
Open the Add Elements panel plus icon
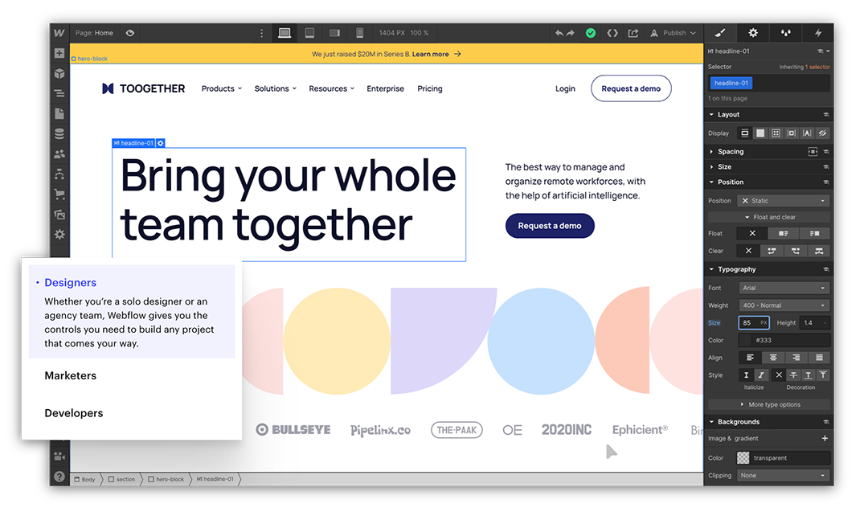click(59, 53)
